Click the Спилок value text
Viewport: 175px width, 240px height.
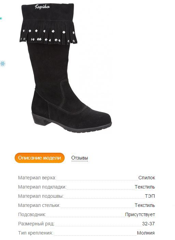click(147, 178)
